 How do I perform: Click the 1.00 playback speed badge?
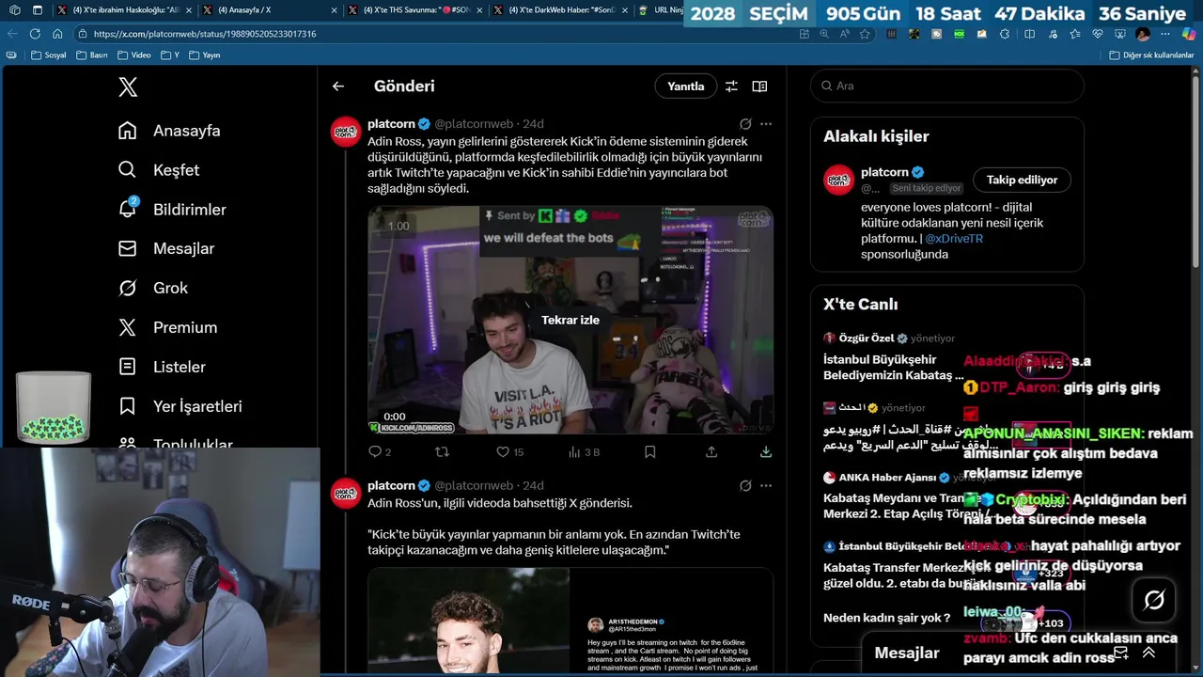click(x=398, y=226)
